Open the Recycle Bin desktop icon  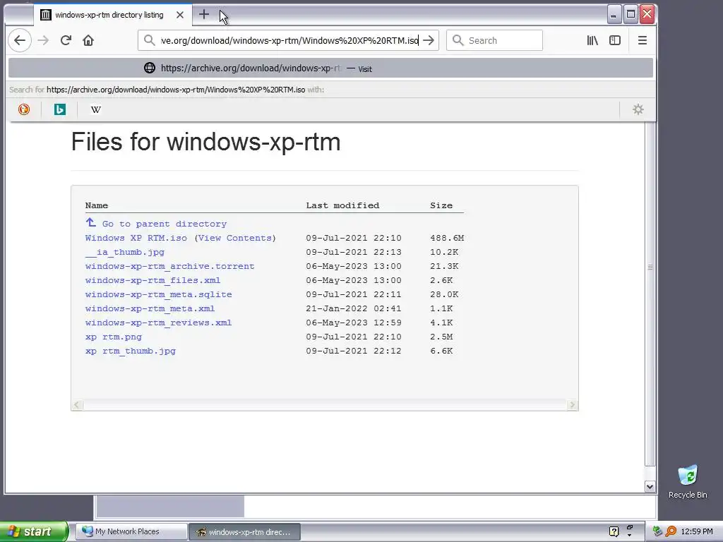click(x=688, y=481)
